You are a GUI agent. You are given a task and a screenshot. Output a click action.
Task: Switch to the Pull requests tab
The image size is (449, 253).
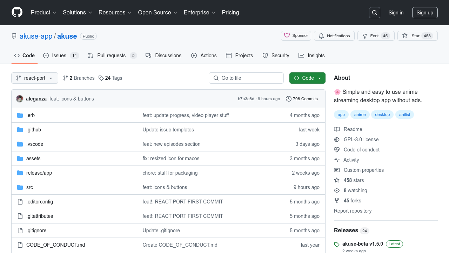click(x=112, y=56)
